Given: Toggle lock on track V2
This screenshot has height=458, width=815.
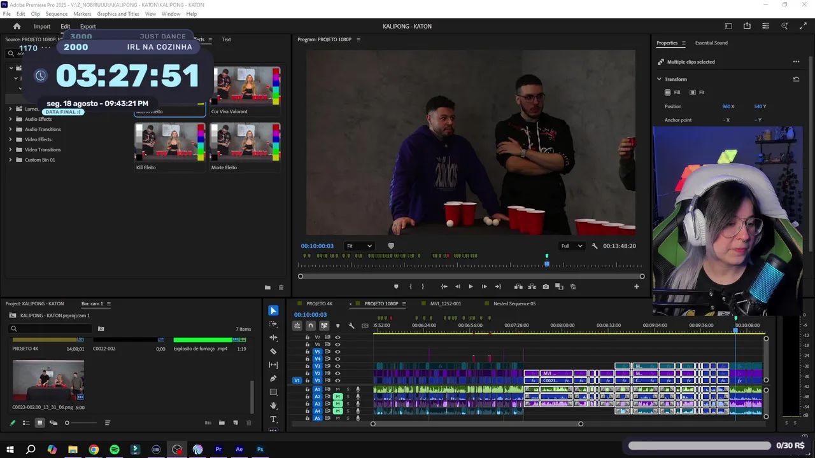Looking at the screenshot, I should coord(307,373).
